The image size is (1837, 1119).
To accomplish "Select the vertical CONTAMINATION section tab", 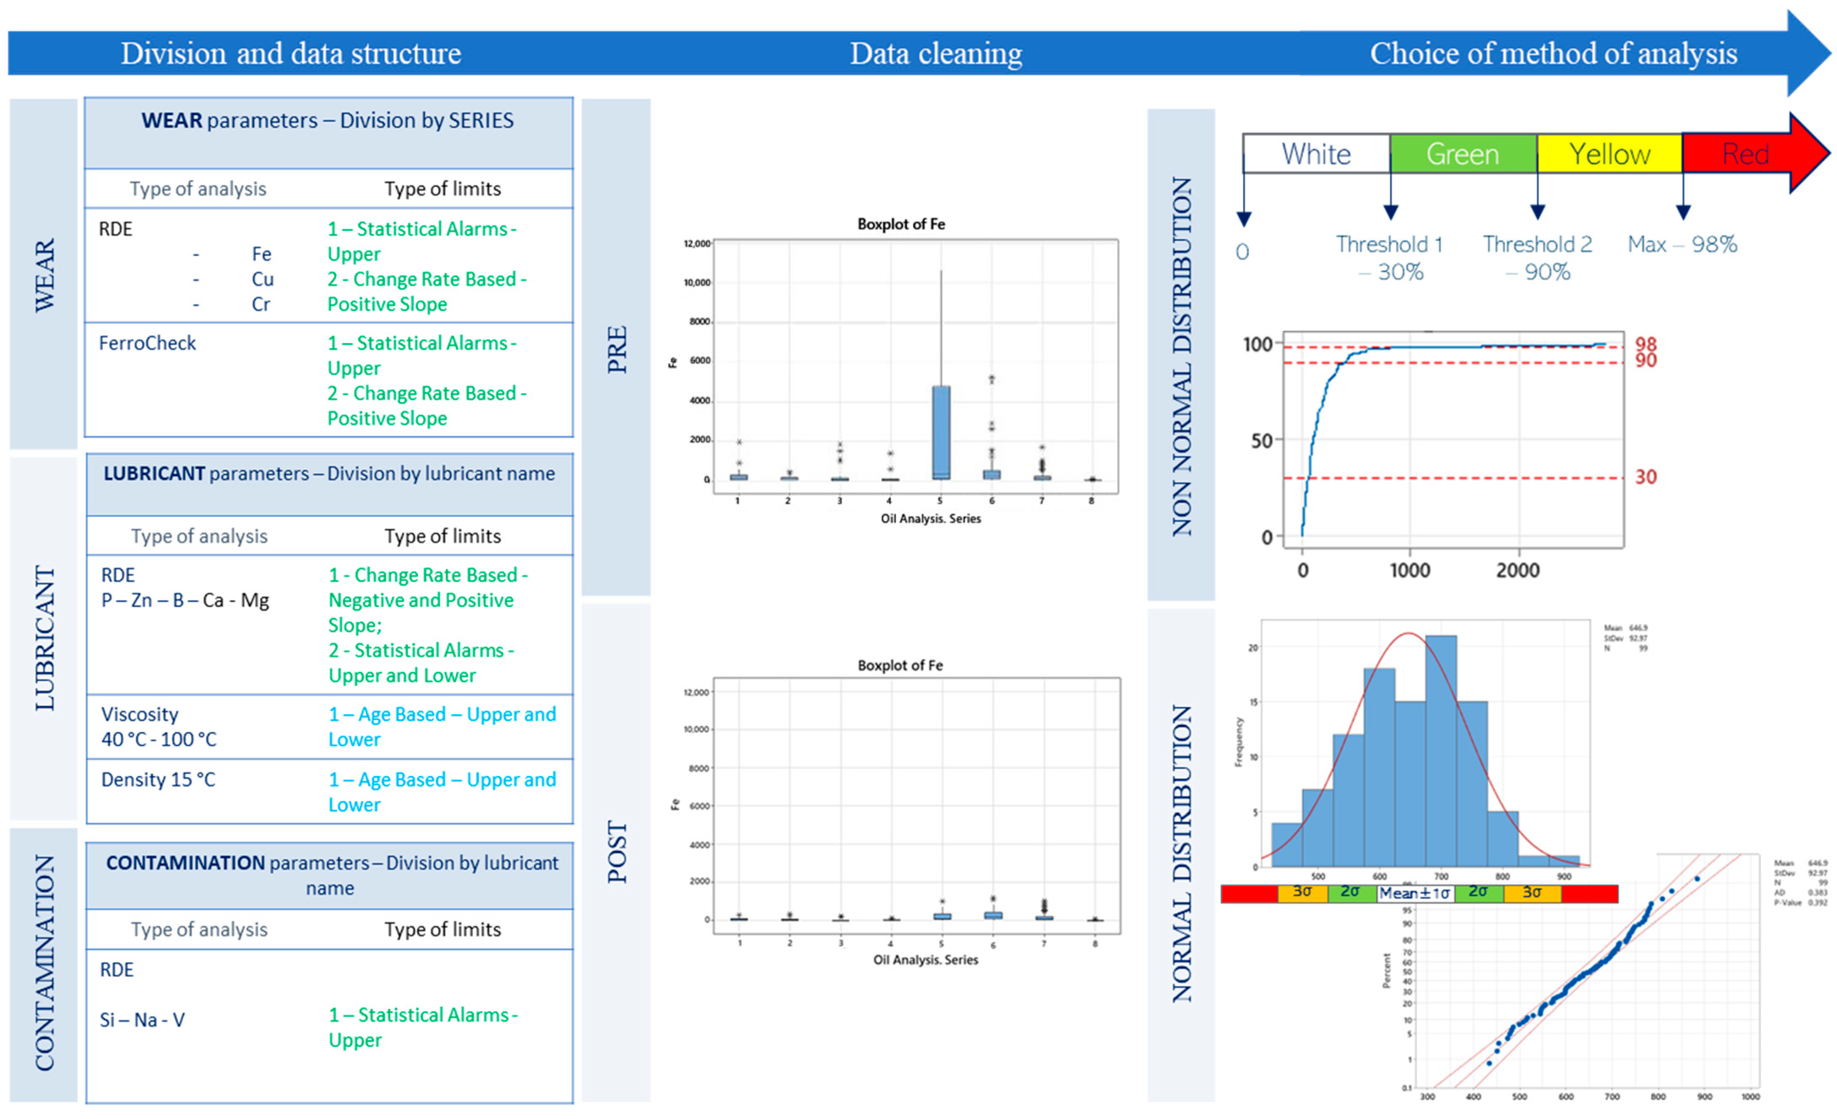I will tap(44, 963).
